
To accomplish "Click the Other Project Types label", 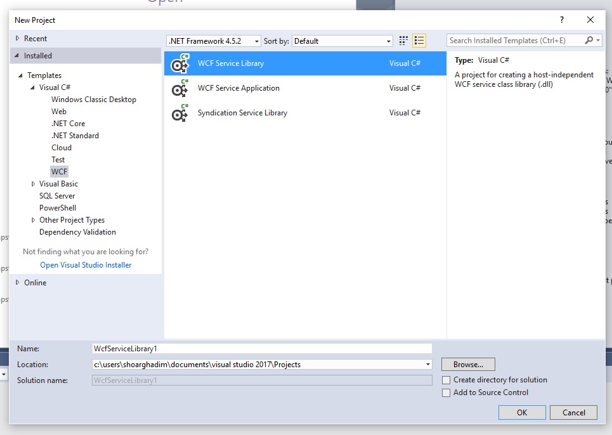I will (x=72, y=220).
